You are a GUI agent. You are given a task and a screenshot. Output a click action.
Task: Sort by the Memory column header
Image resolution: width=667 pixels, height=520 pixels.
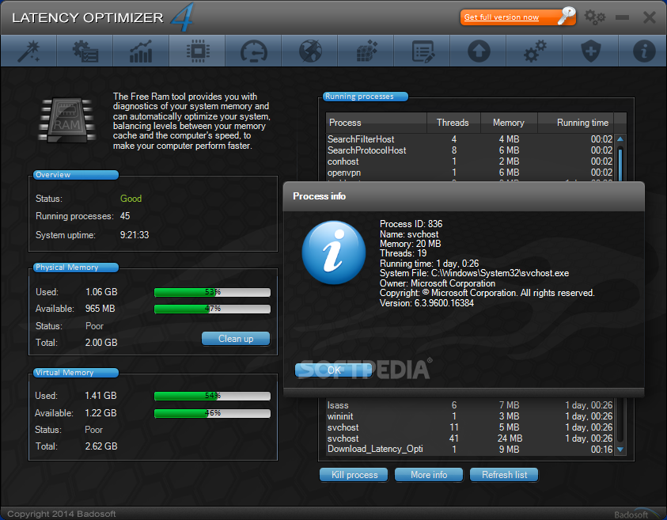pyautogui.click(x=509, y=123)
